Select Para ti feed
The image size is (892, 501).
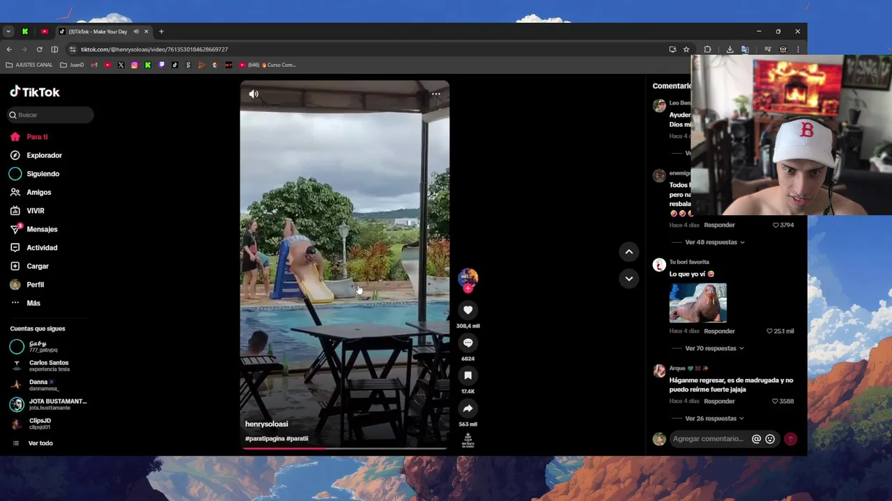29,137
